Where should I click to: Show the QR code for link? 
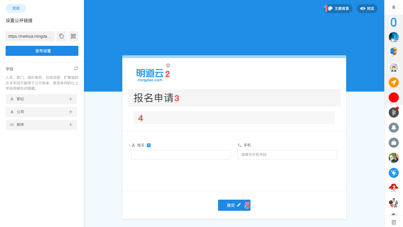click(x=73, y=36)
